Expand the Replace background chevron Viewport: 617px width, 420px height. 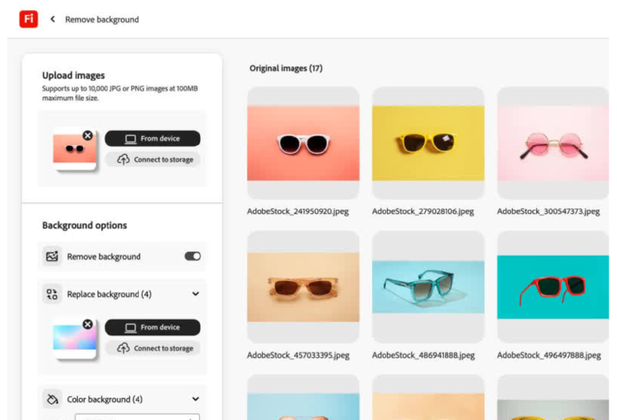(x=195, y=294)
